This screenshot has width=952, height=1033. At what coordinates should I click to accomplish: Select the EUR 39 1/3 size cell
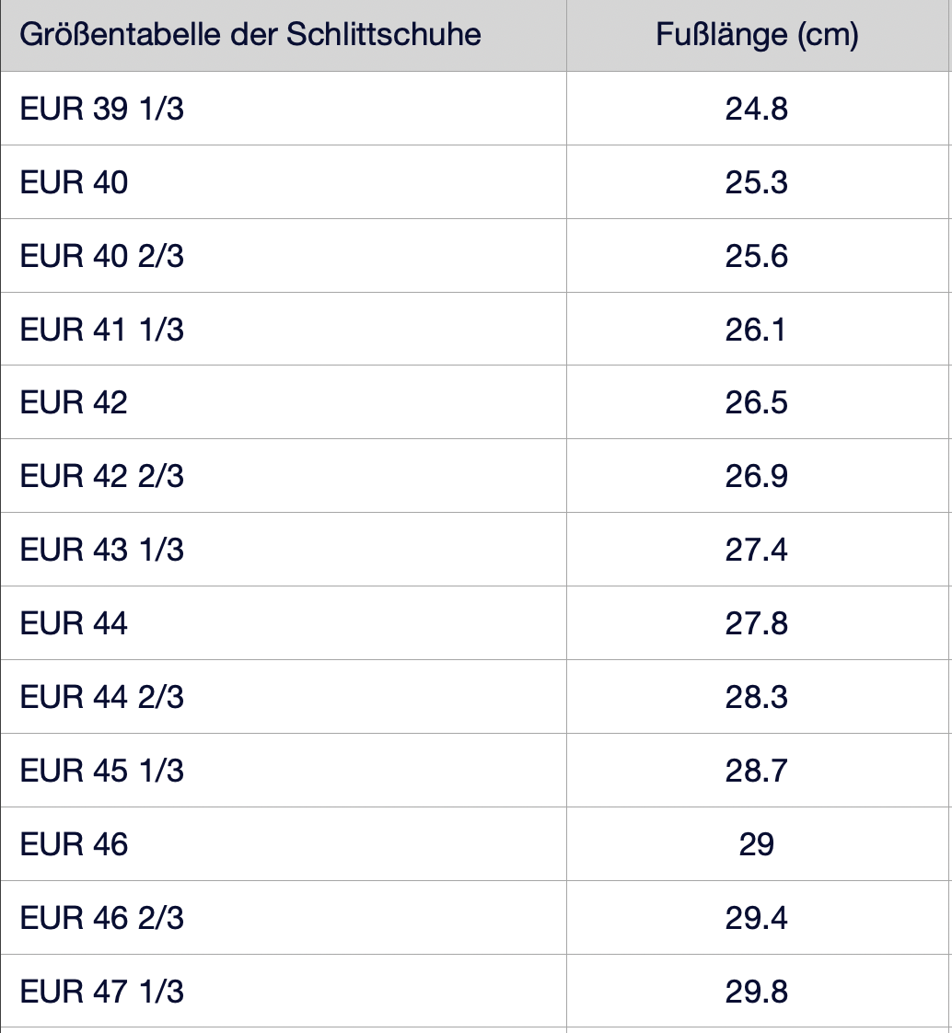(102, 109)
